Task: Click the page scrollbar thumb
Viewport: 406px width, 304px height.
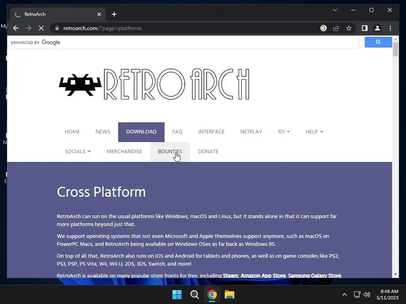Action: pyautogui.click(x=395, y=49)
